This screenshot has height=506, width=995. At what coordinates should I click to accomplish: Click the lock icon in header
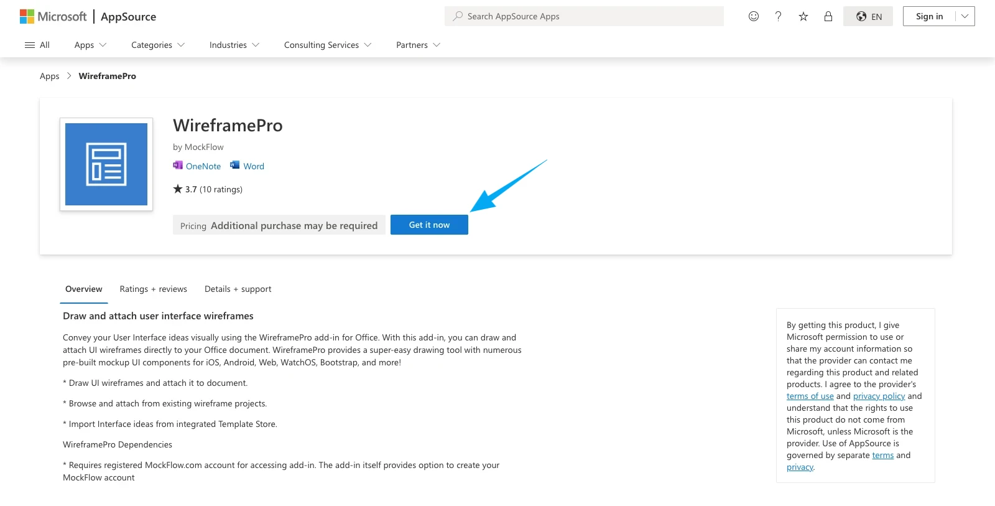(x=828, y=16)
